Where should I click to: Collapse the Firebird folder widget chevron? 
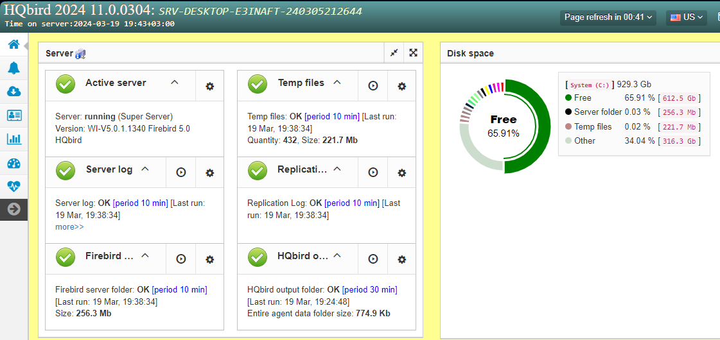tap(145, 255)
